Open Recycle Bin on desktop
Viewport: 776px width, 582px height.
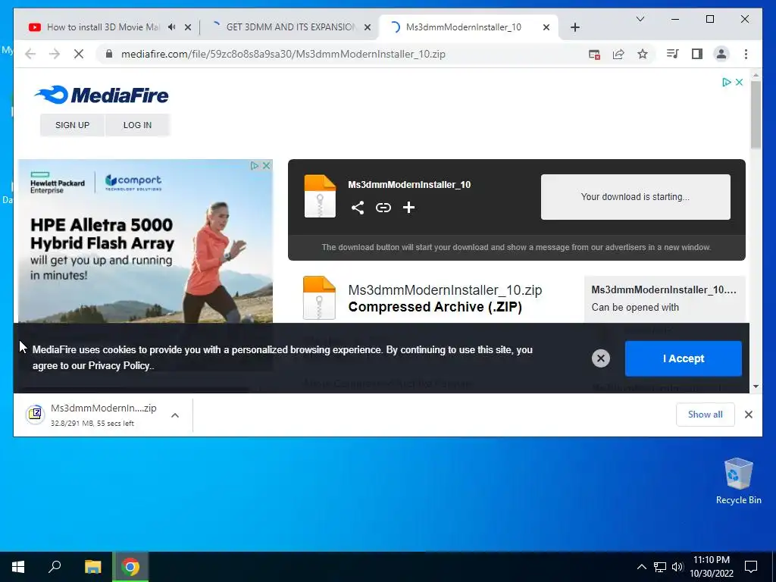738,481
